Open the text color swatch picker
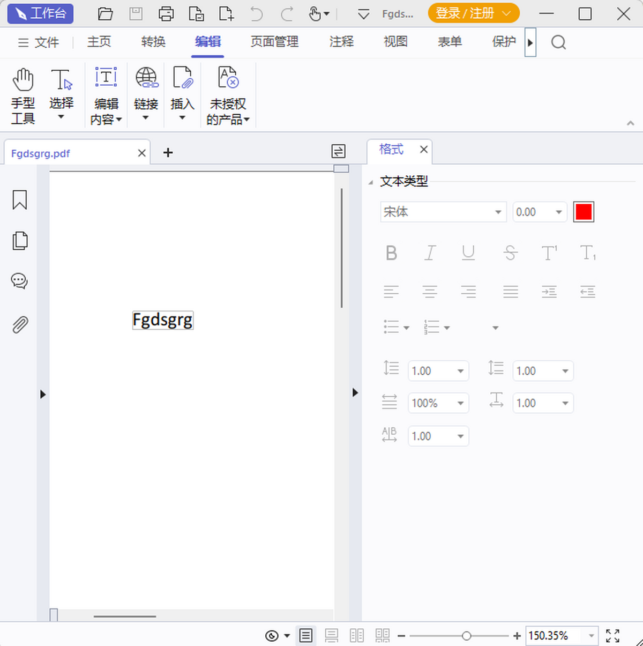643x646 pixels. [584, 212]
